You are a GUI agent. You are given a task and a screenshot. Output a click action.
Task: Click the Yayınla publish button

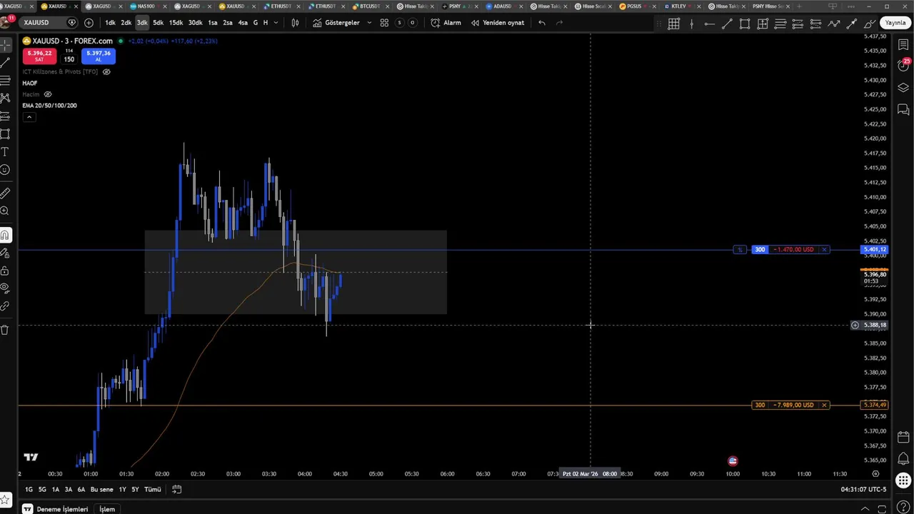pyautogui.click(x=895, y=23)
